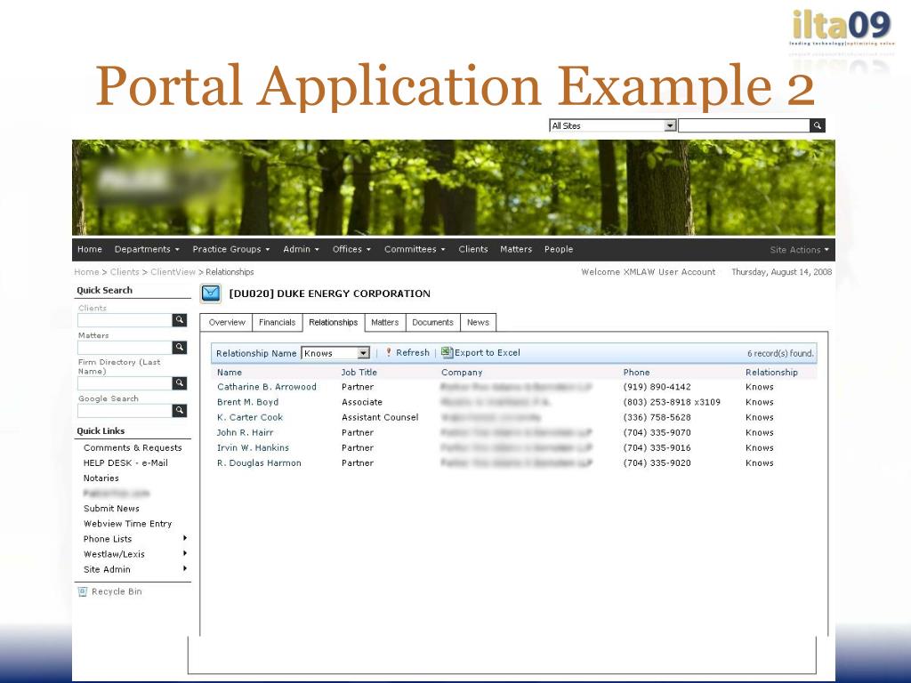Sort by the Relationship column header
Screen dimensions: 911x683
tap(771, 373)
